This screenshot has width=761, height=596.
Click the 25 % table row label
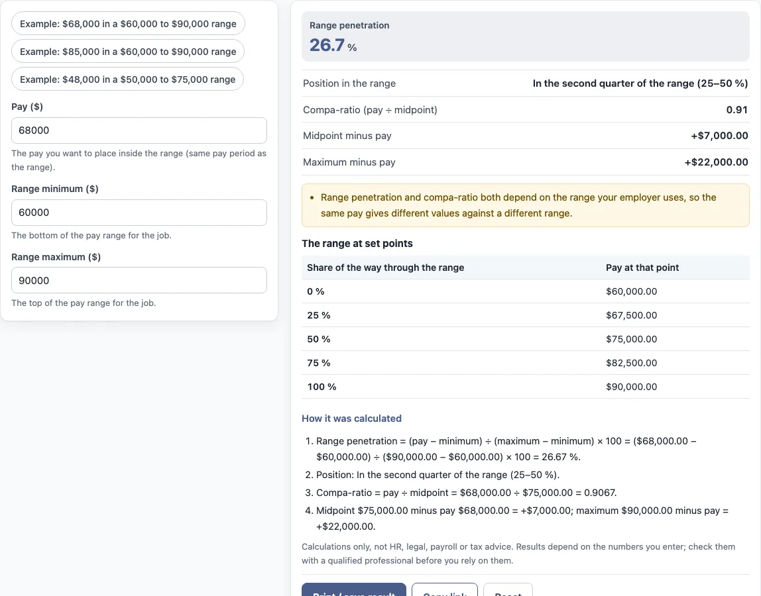318,315
